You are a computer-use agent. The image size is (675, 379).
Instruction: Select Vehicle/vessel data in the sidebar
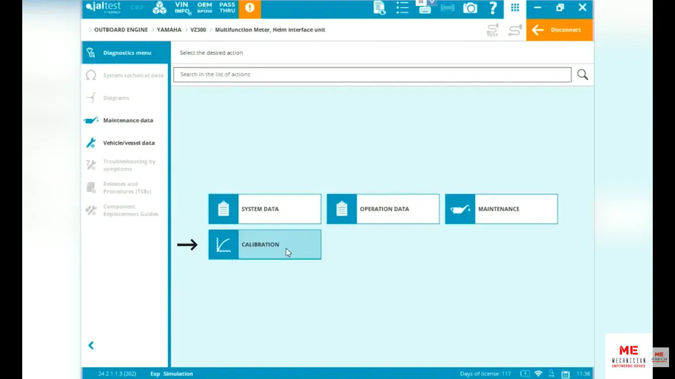[x=129, y=143]
